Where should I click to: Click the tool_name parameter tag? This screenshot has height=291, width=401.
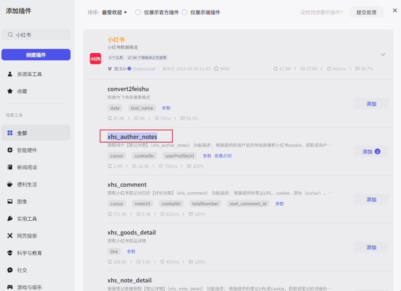pyautogui.click(x=142, y=108)
